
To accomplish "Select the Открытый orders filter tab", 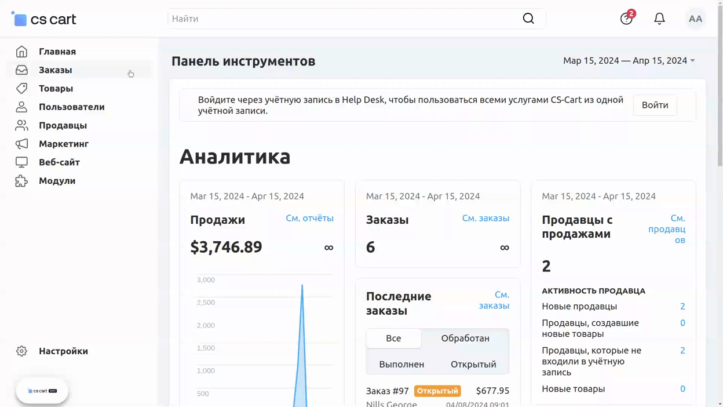I will tap(473, 365).
